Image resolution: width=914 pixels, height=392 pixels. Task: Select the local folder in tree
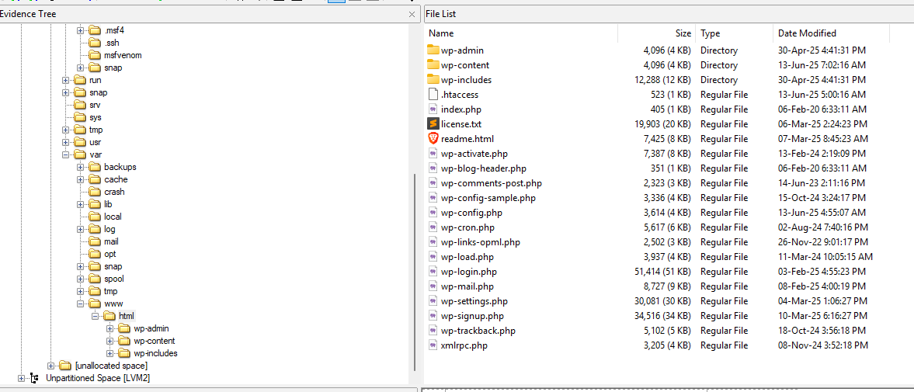click(113, 217)
